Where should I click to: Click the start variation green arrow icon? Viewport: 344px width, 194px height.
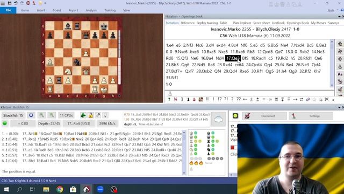[x=169, y=99]
